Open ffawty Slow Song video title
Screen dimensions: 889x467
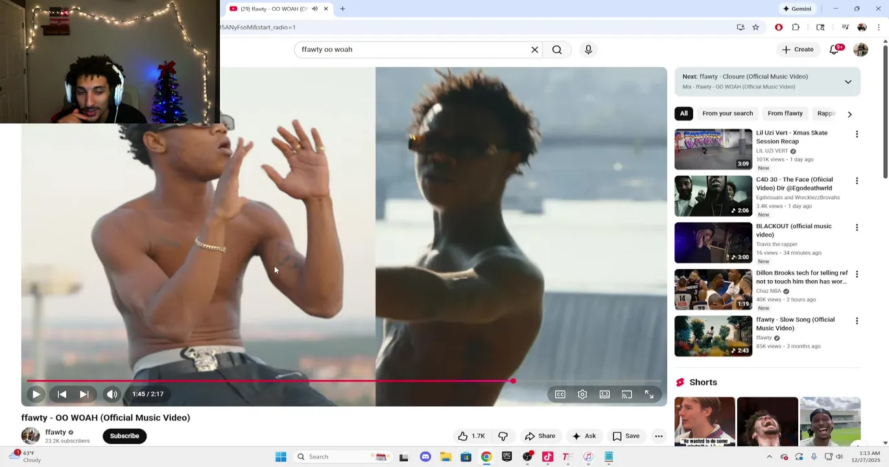click(796, 324)
